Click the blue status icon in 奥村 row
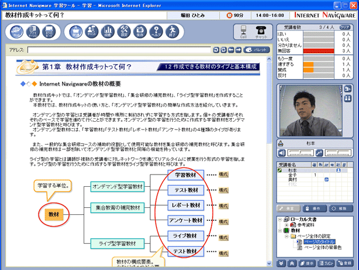The image size is (359, 270). click(x=326, y=180)
